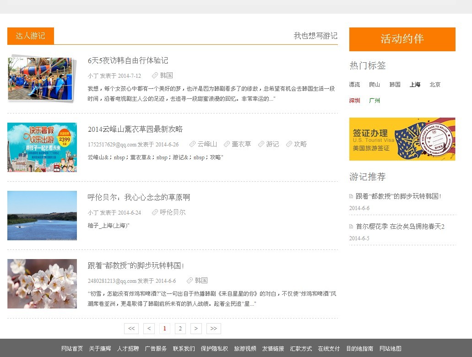Viewport: 472px width, 357px height.
Task: Click the cherry blossom thumbnail
Action: (42, 284)
